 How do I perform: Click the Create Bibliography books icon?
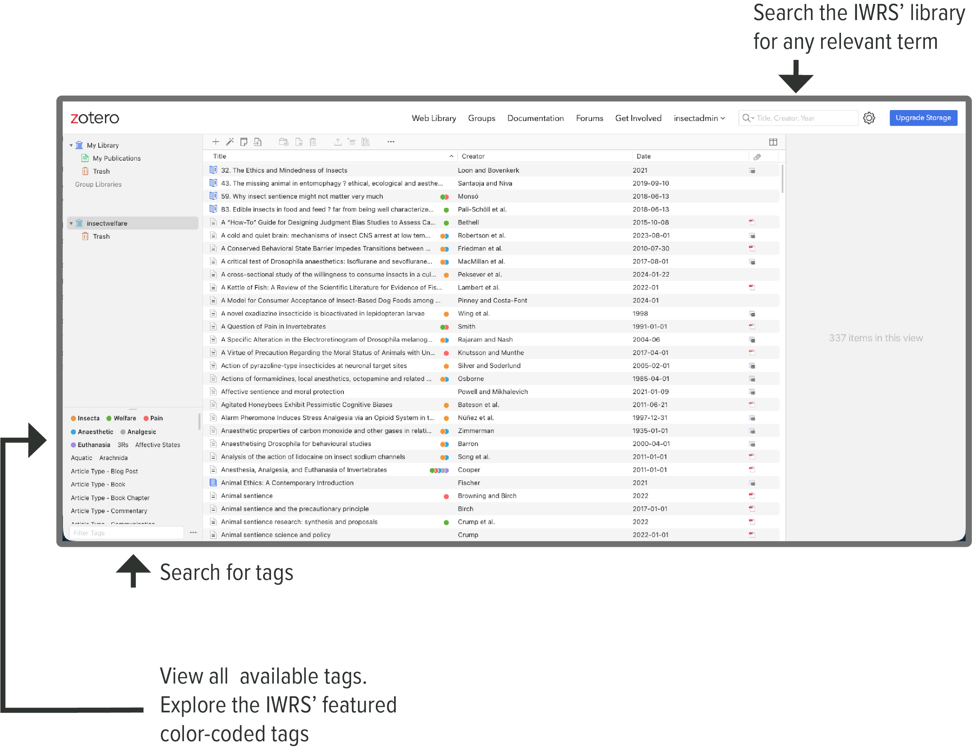pos(365,142)
